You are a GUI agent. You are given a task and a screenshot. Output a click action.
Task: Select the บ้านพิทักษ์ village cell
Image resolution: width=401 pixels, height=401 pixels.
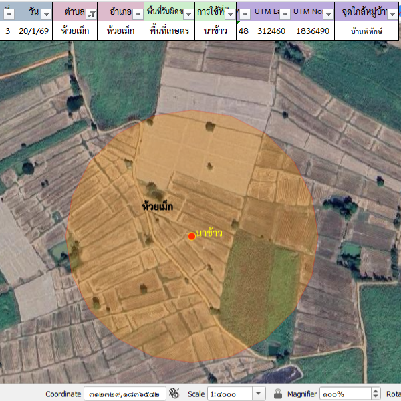[367, 31]
